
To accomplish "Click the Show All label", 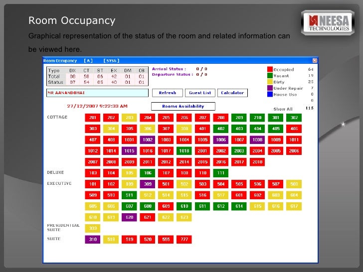I will tap(283, 109).
